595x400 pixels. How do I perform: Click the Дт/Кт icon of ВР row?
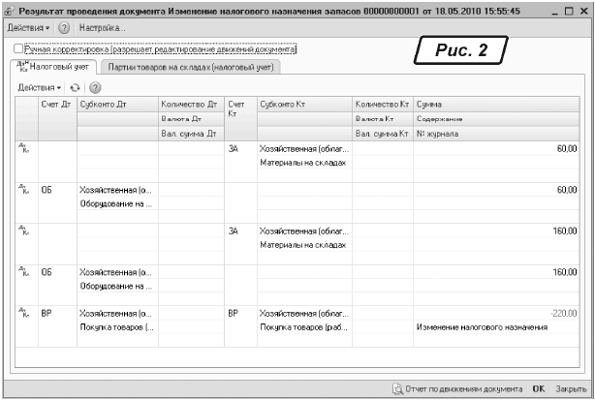click(23, 313)
